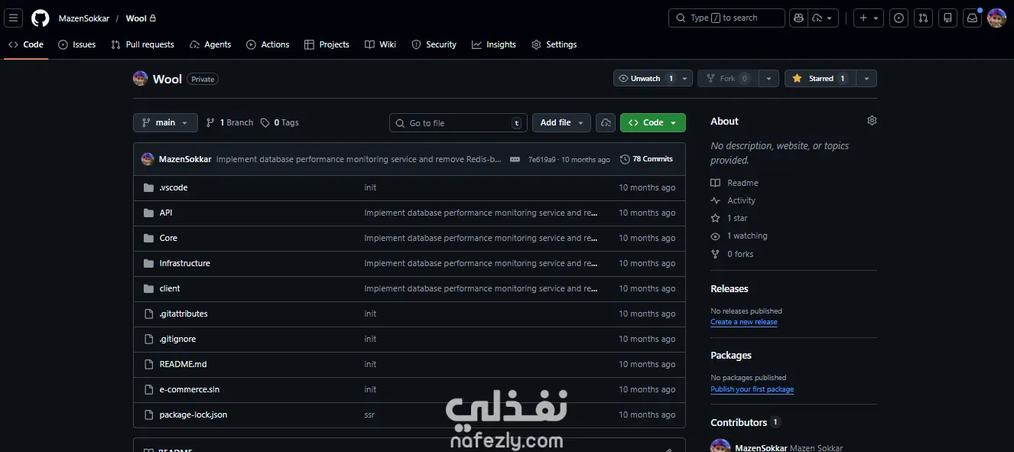Image resolution: width=1014 pixels, height=452 pixels.
Task: Open the Core folder
Action: (x=168, y=238)
